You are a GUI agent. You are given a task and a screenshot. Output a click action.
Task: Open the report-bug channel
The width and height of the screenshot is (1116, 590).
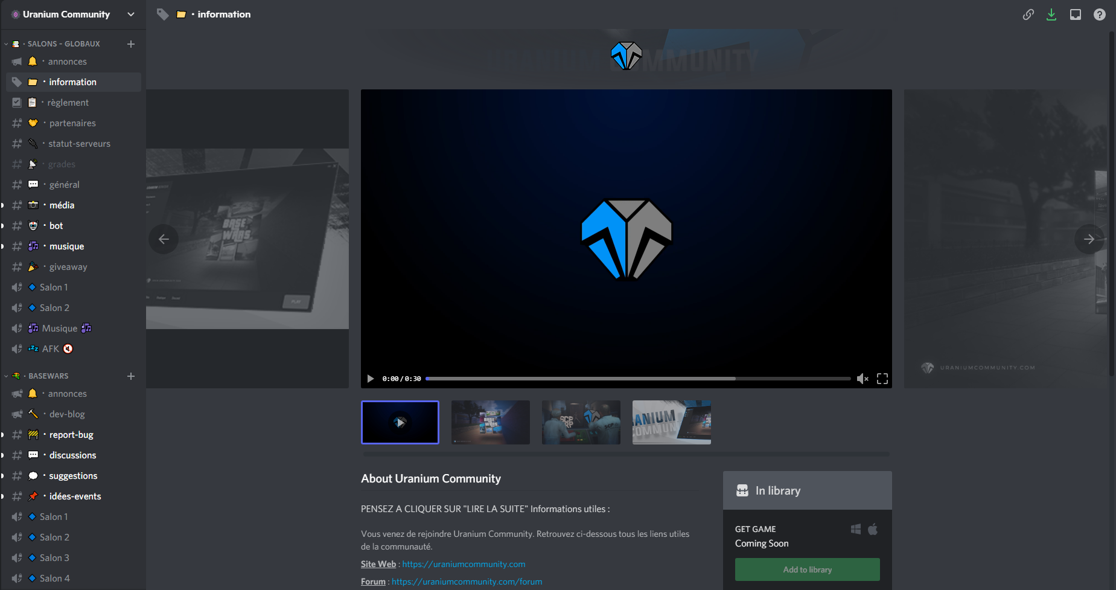pyautogui.click(x=73, y=435)
